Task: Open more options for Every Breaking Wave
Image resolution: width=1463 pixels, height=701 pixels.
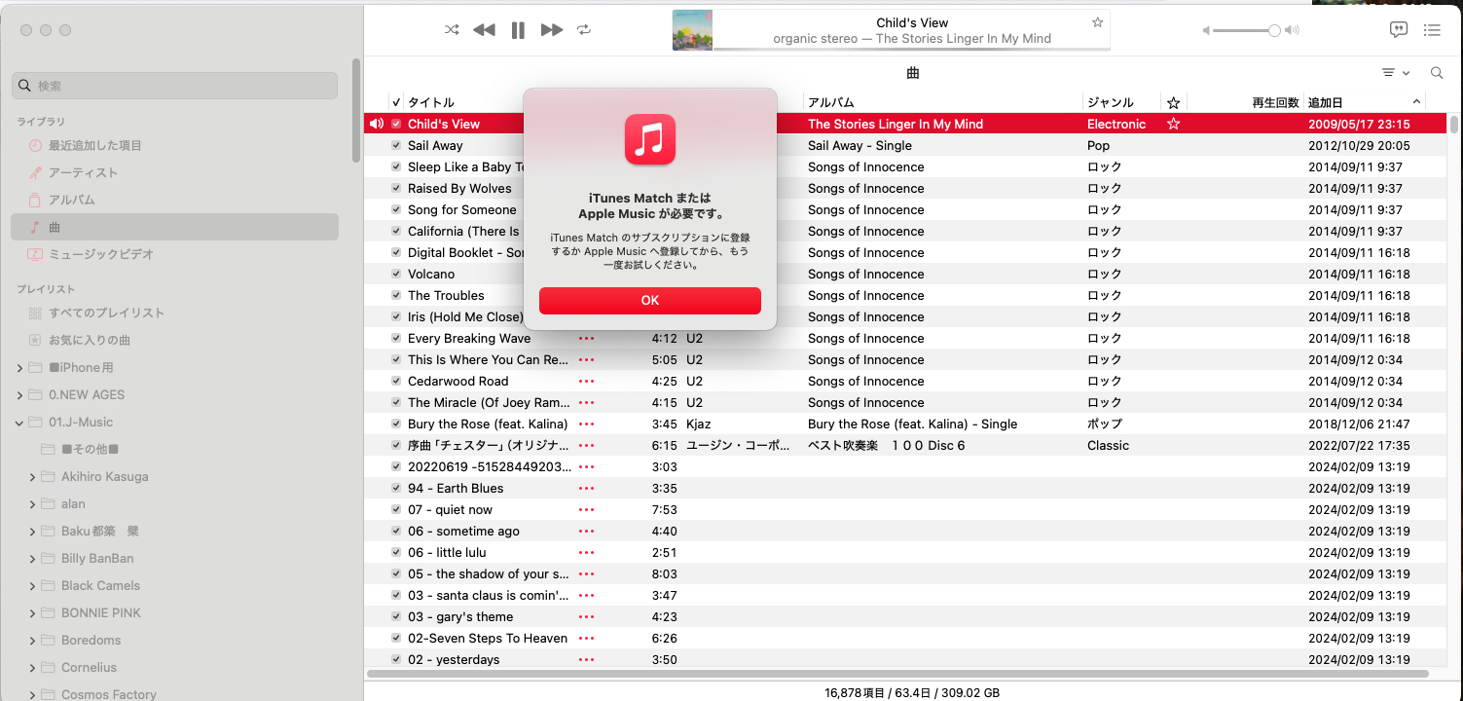Action: coord(586,338)
